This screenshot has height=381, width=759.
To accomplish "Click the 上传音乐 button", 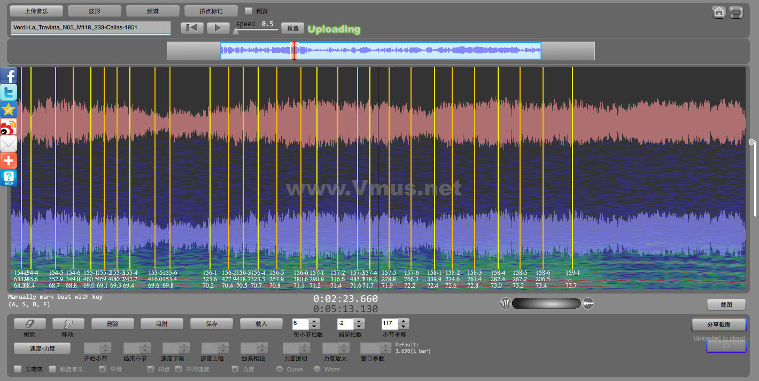I will coord(36,11).
